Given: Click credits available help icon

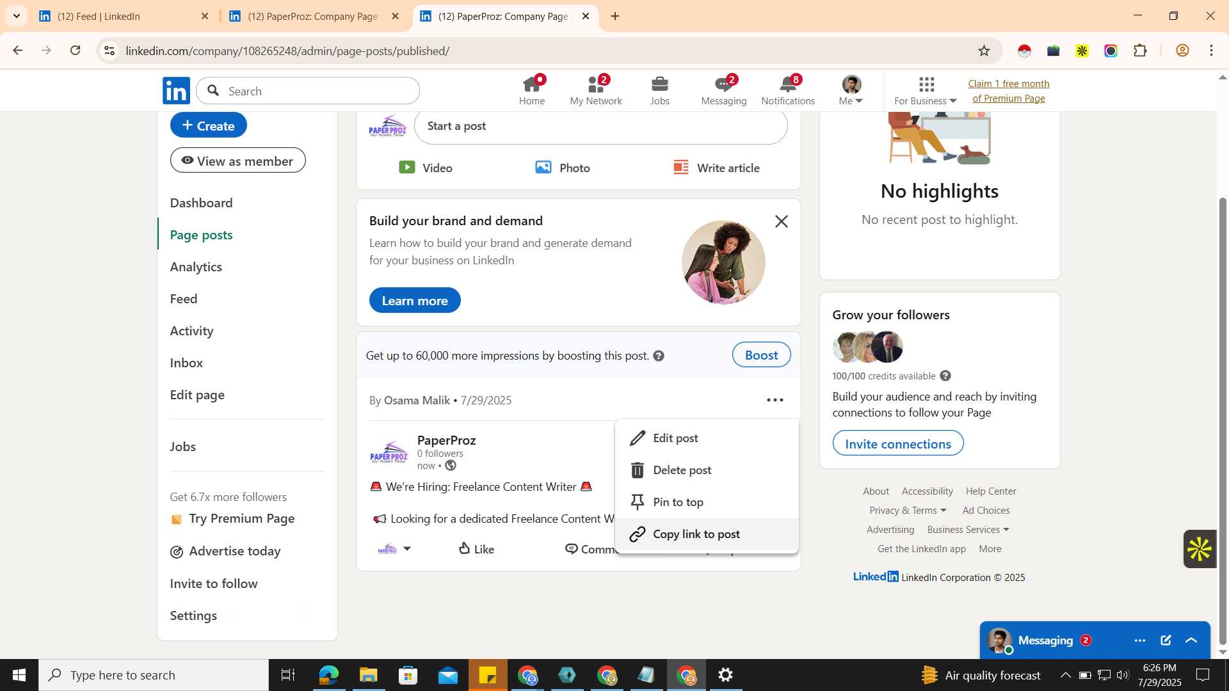Looking at the screenshot, I should pyautogui.click(x=945, y=376).
